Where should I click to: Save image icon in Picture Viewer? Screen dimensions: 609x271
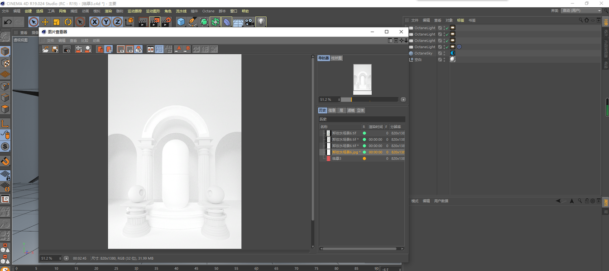click(55, 49)
